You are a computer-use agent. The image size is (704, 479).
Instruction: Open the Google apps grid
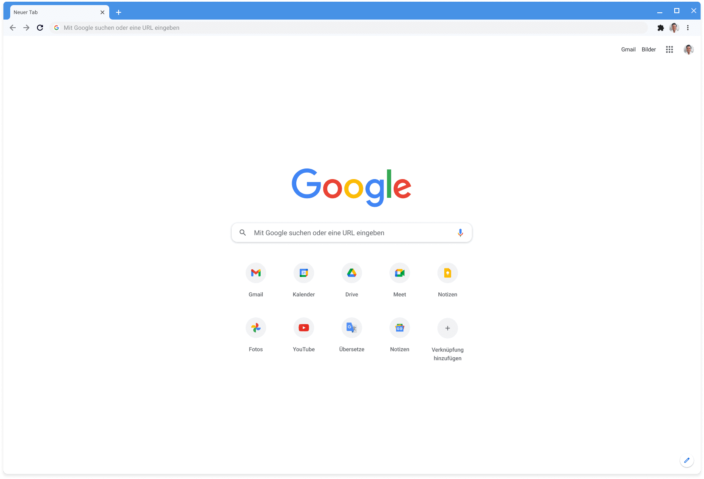[670, 49]
